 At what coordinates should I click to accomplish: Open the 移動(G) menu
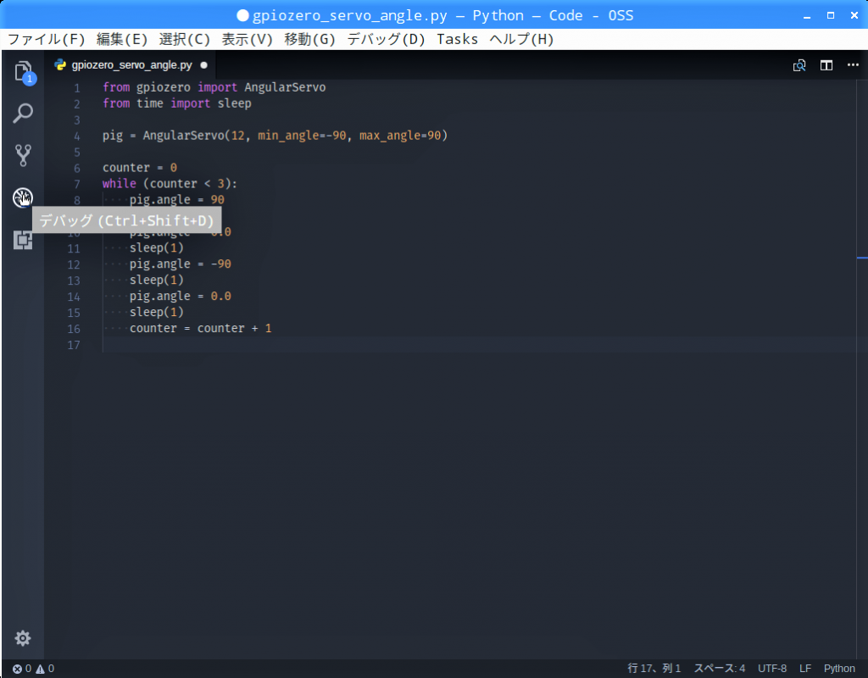[x=309, y=39]
